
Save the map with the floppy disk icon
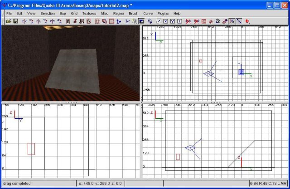click(15, 21)
